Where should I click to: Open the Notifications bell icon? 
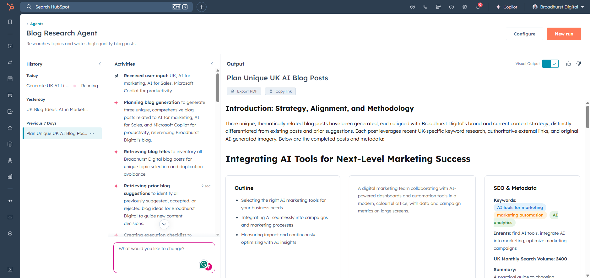[x=478, y=7]
